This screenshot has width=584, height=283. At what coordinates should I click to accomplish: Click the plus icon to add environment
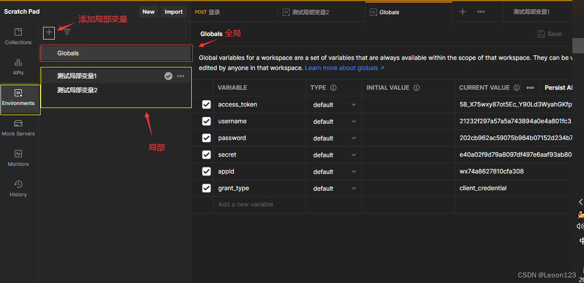click(x=49, y=32)
